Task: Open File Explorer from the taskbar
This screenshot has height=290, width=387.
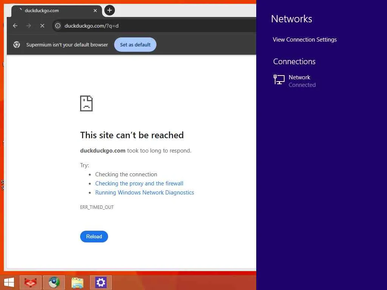Action: (77, 282)
